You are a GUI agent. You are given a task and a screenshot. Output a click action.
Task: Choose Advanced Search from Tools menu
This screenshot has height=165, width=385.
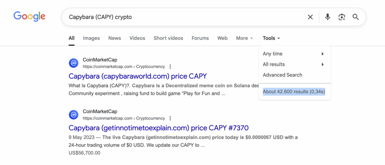282,75
